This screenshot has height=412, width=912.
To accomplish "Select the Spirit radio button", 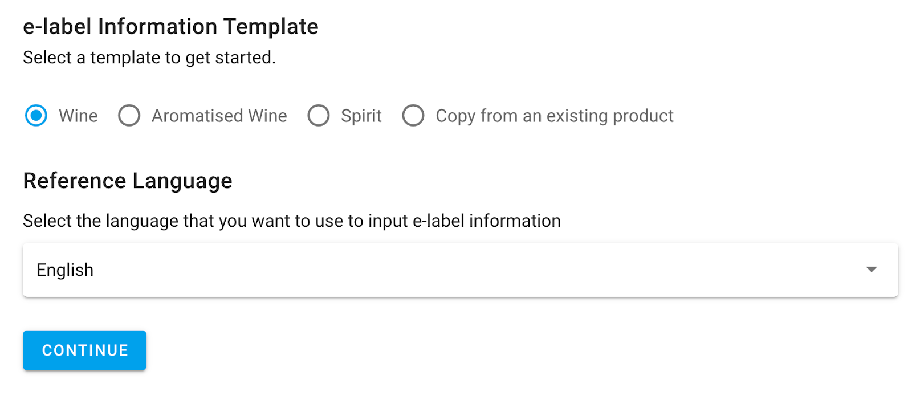I will click(319, 116).
